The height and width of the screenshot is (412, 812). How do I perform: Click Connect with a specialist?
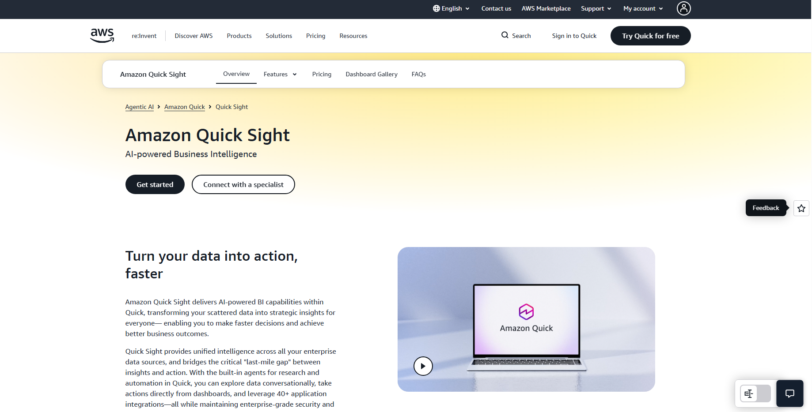[x=243, y=184]
